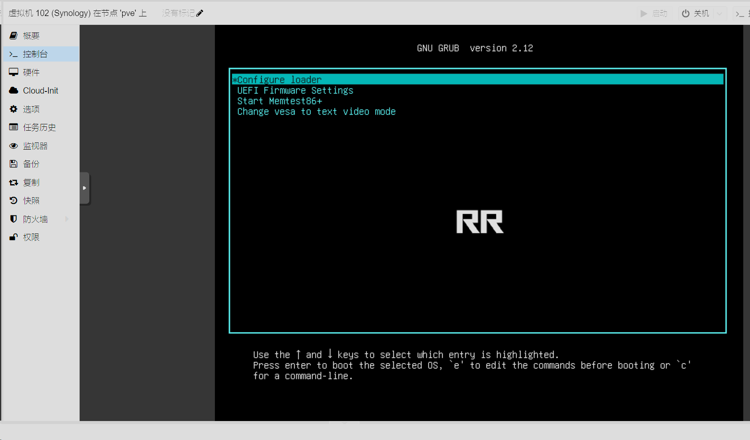Click the 启动 start button label
The image size is (750, 440).
point(660,13)
